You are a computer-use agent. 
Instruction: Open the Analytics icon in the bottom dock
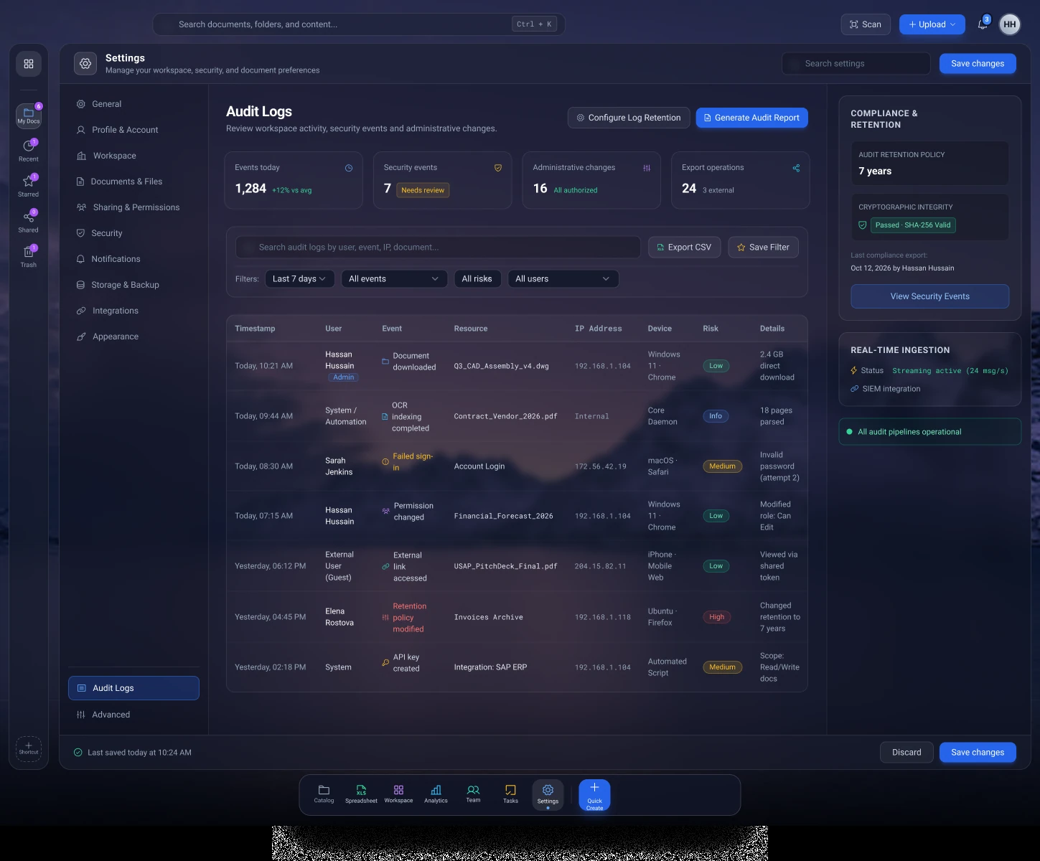click(x=436, y=794)
